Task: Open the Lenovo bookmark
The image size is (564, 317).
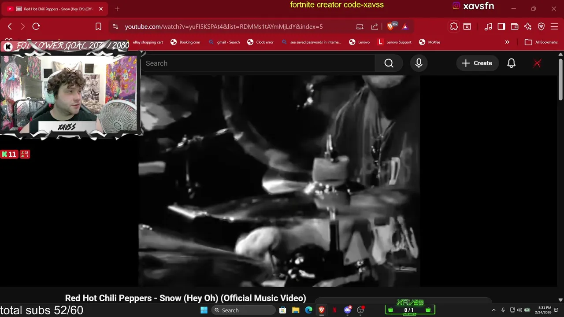Action: tap(360, 42)
